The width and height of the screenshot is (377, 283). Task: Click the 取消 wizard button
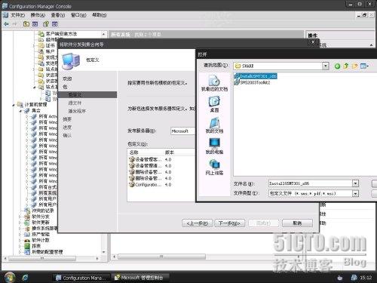(x=298, y=223)
